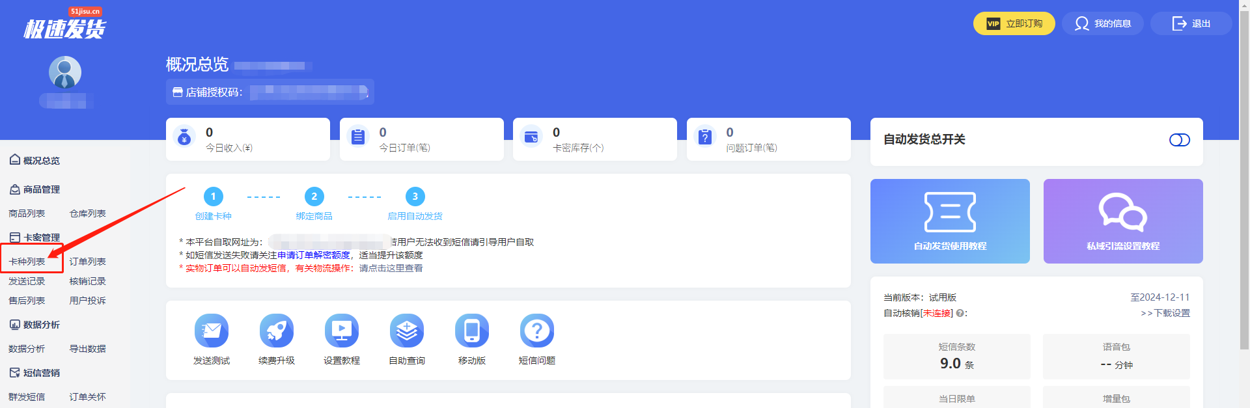Click the 退出 logout button
This screenshot has width=1250, height=408.
(x=1191, y=23)
